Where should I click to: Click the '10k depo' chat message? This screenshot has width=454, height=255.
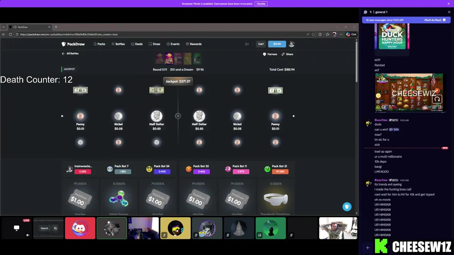(380, 161)
